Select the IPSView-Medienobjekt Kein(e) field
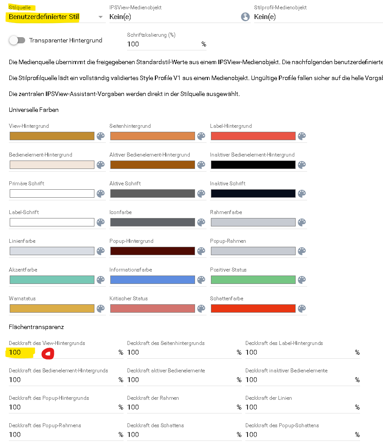Image resolution: width=383 pixels, height=448 pixels. click(175, 17)
